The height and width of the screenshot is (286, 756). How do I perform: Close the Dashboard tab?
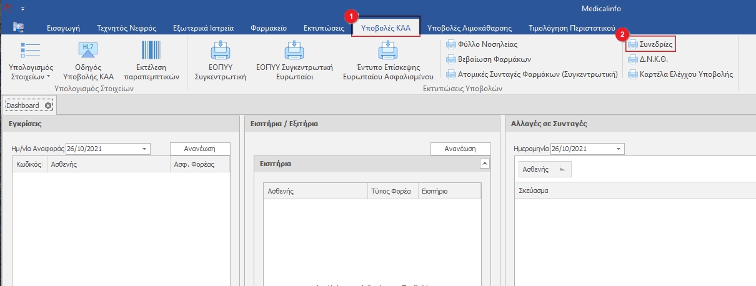pyautogui.click(x=48, y=106)
